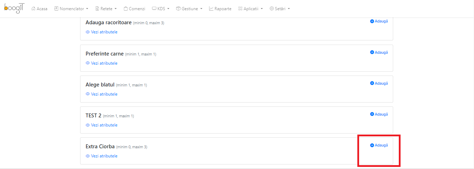The height and width of the screenshot is (169, 474).
Task: Click the boogiT logo
Action: coord(14,8)
